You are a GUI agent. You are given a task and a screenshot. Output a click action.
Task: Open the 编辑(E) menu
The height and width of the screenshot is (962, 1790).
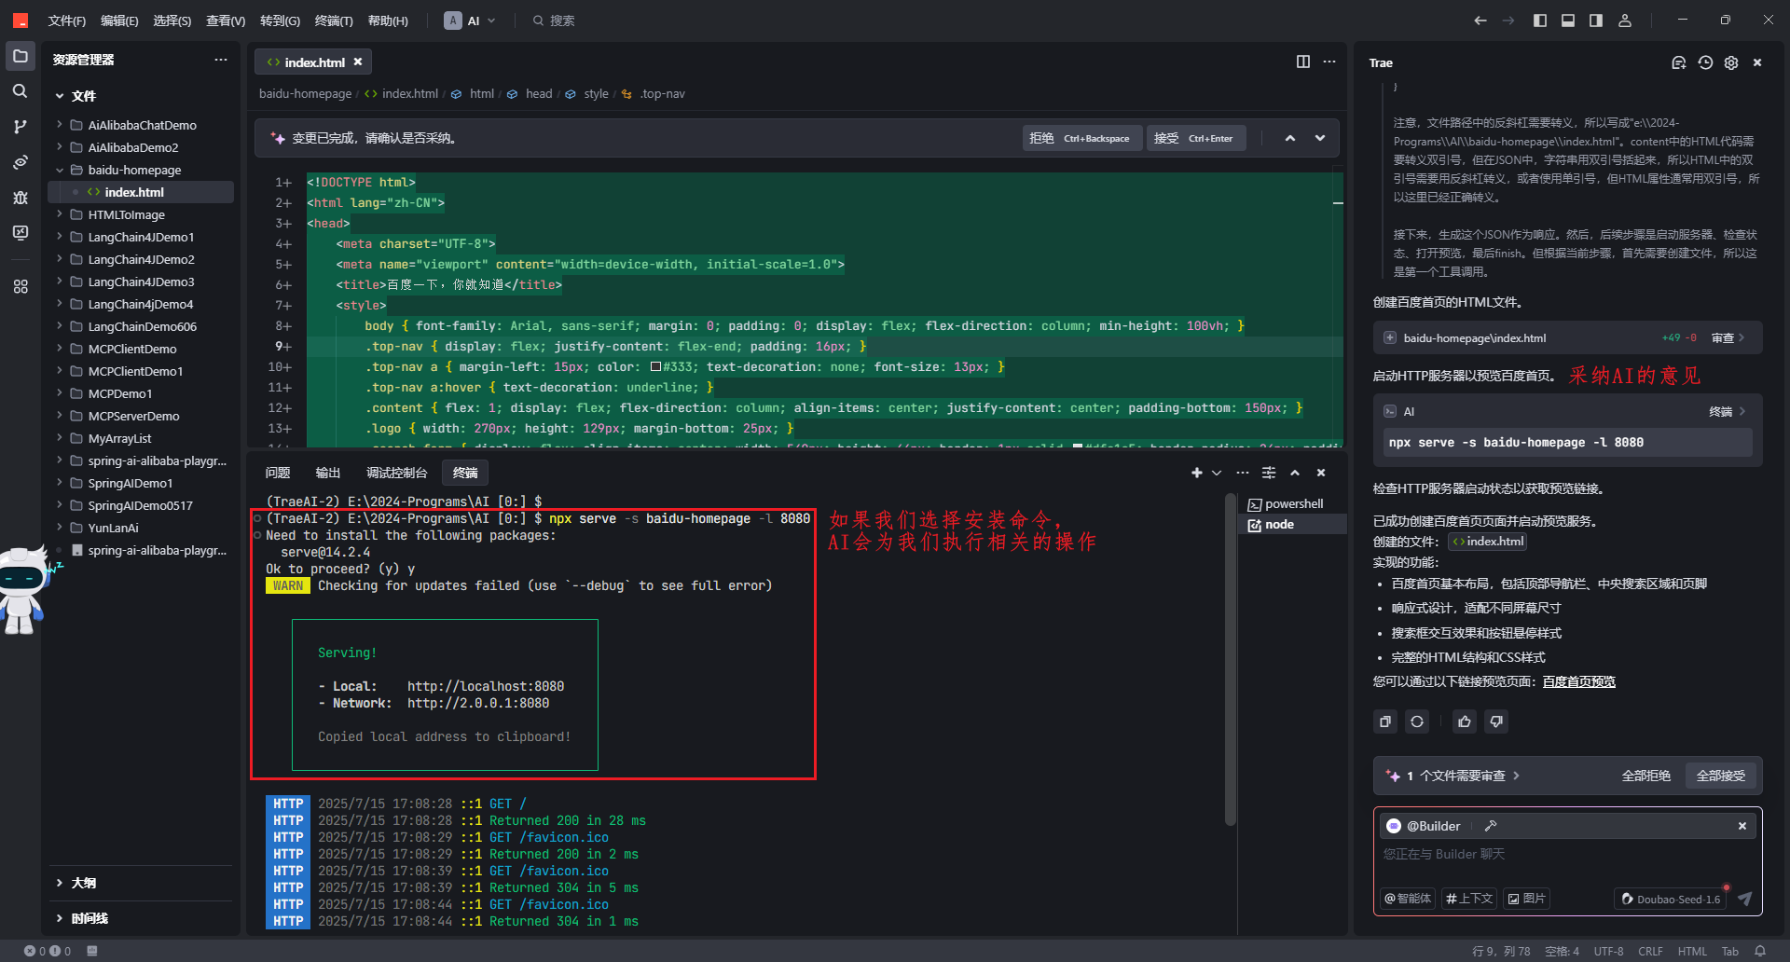pos(119,21)
